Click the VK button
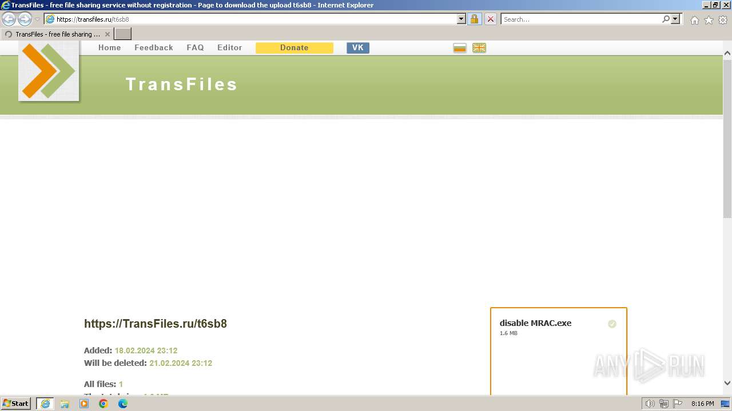This screenshot has height=411, width=732. pyautogui.click(x=358, y=48)
